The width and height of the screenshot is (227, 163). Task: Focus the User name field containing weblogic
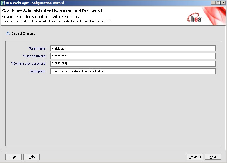[x=133, y=48]
